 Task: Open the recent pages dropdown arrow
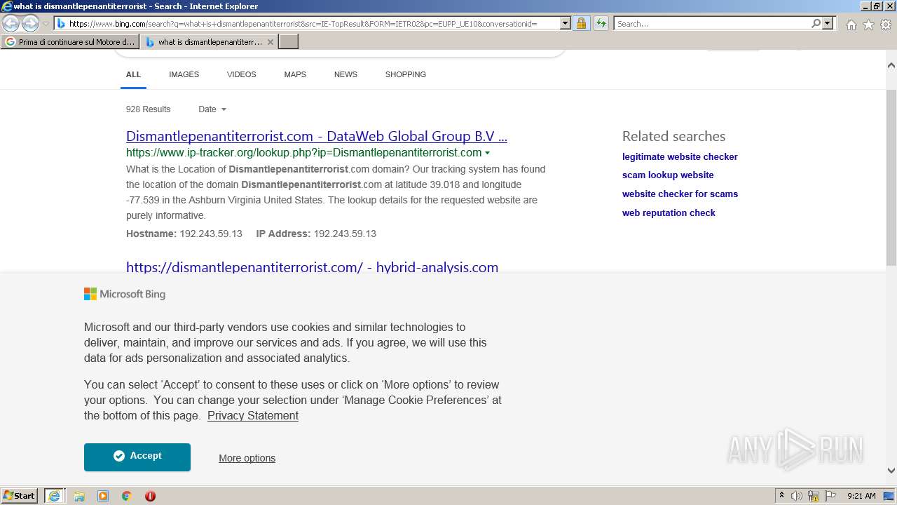(46, 24)
